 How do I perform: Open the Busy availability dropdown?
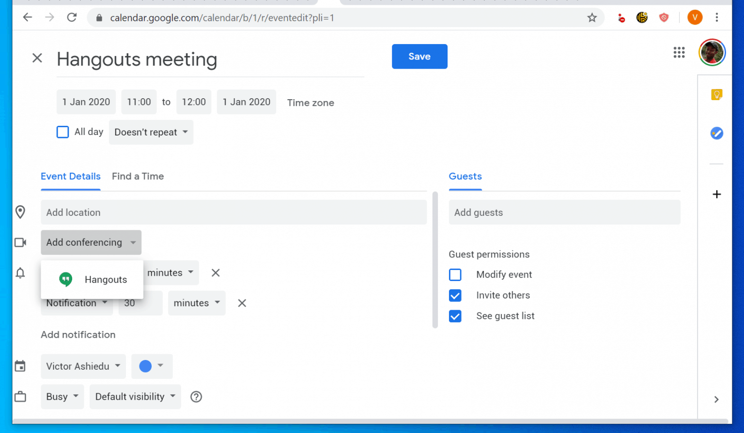(x=62, y=397)
